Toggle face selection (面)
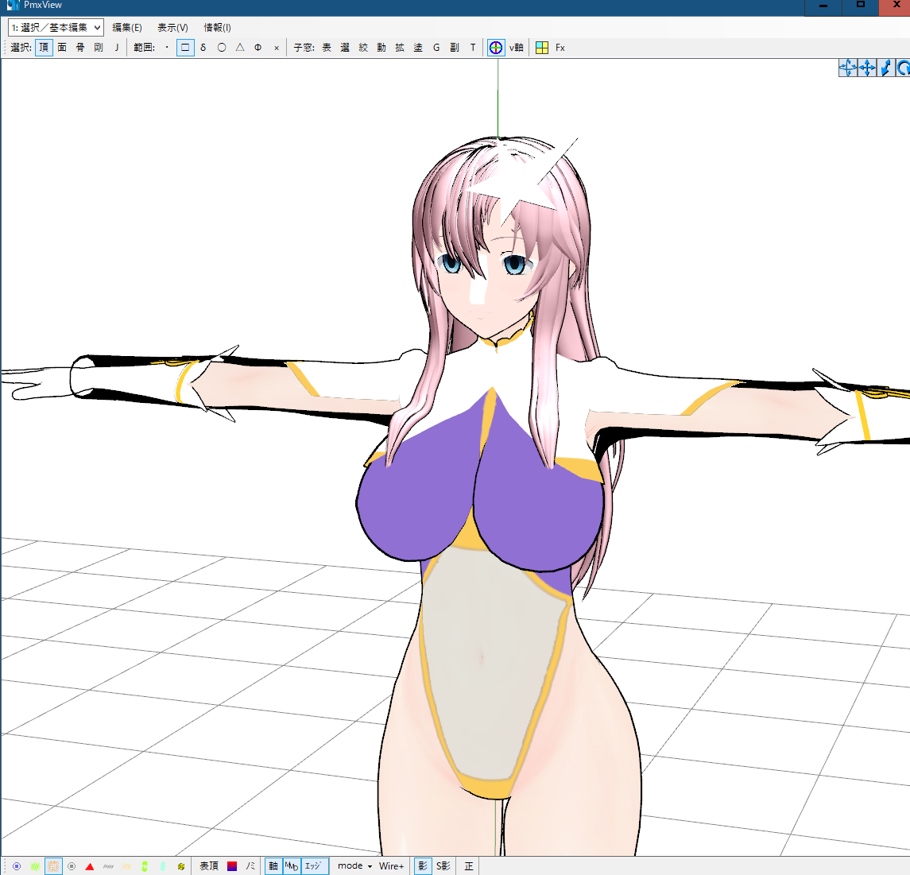This screenshot has width=910, height=875. click(62, 48)
